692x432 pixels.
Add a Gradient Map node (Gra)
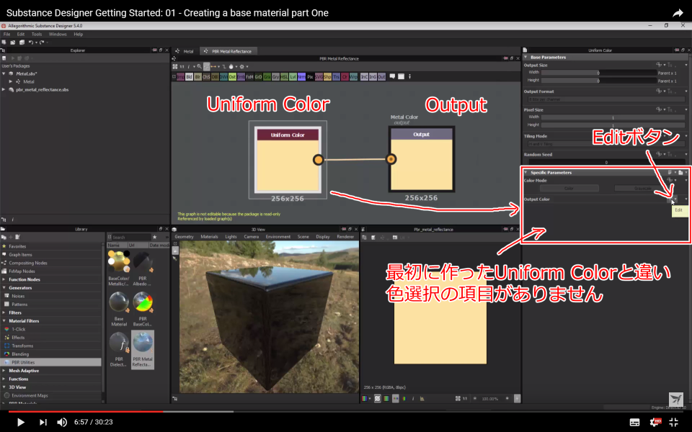click(x=267, y=77)
